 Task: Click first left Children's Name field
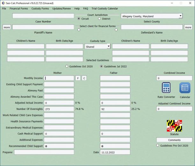click(x=26, y=46)
